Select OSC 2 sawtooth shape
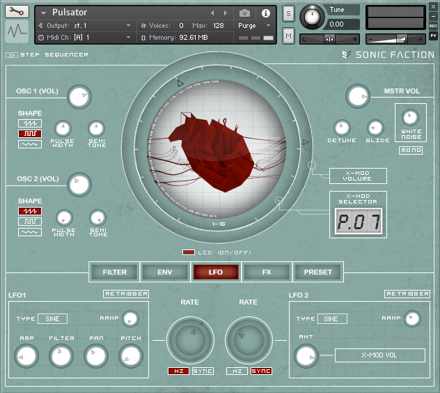This screenshot has height=393, width=440. [30, 211]
